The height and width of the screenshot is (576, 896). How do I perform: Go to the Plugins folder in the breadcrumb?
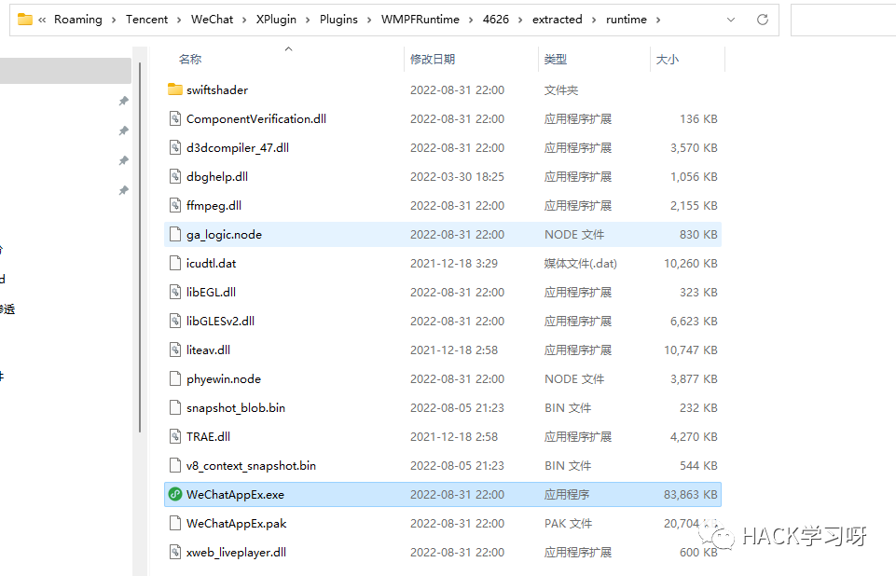click(x=338, y=20)
